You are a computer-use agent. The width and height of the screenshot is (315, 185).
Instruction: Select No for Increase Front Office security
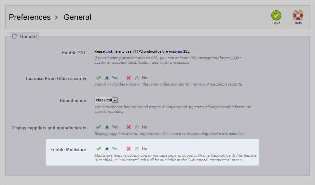[137, 78]
